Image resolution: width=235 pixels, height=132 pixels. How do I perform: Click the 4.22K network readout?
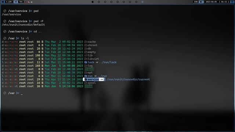coord(9,2)
